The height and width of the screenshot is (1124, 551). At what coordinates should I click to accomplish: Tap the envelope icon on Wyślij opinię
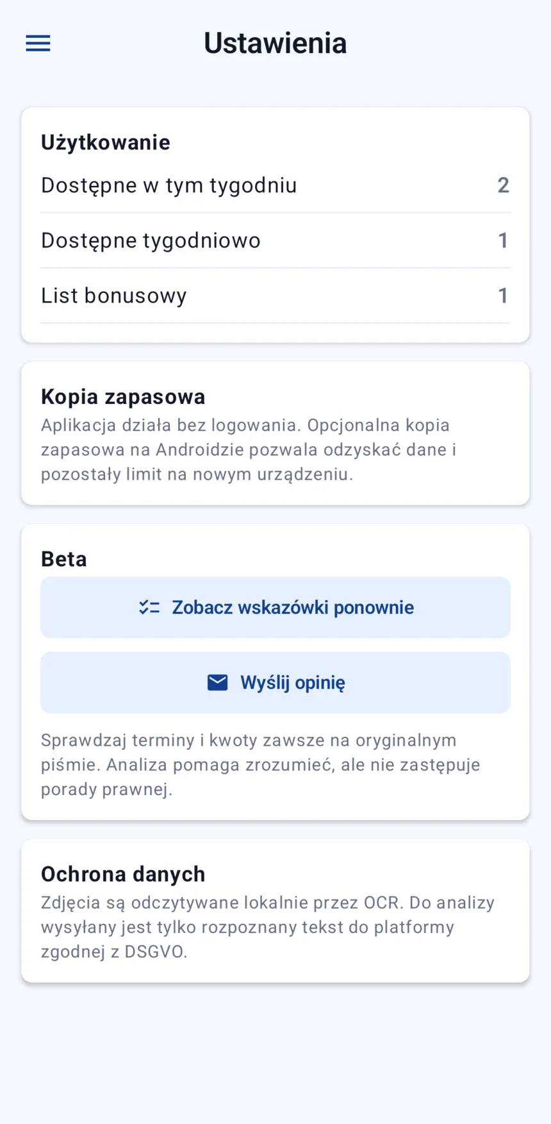[x=218, y=682]
